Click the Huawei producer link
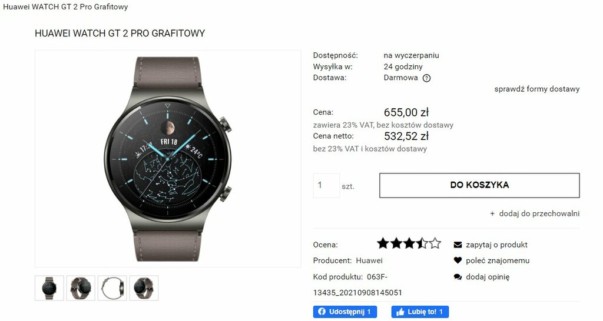The image size is (603, 321). click(369, 260)
